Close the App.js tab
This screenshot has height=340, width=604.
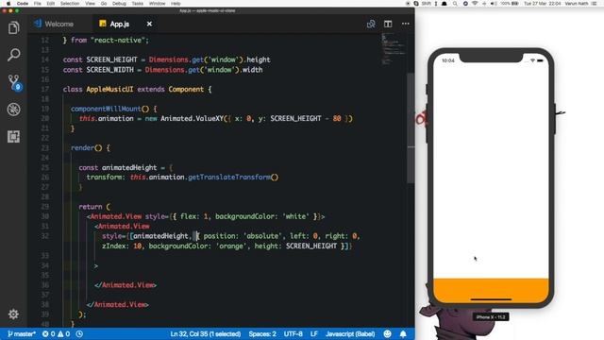[149, 24]
